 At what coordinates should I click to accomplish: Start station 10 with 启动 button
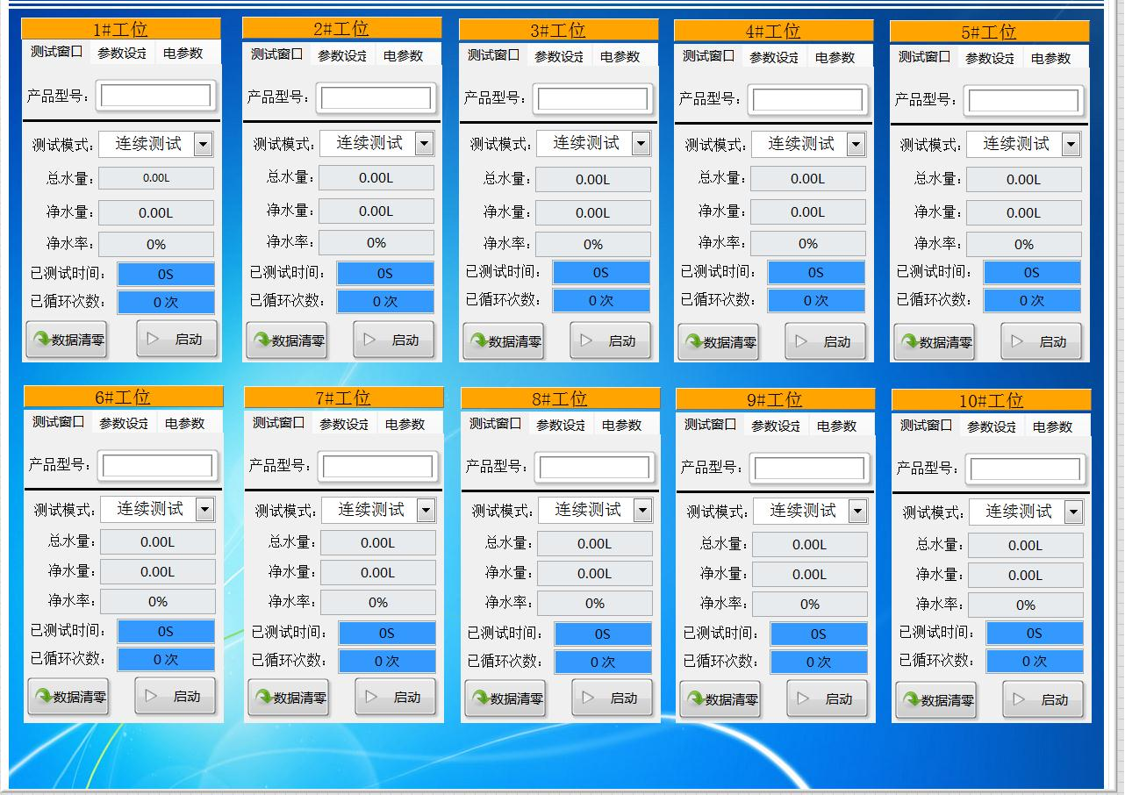(1043, 700)
